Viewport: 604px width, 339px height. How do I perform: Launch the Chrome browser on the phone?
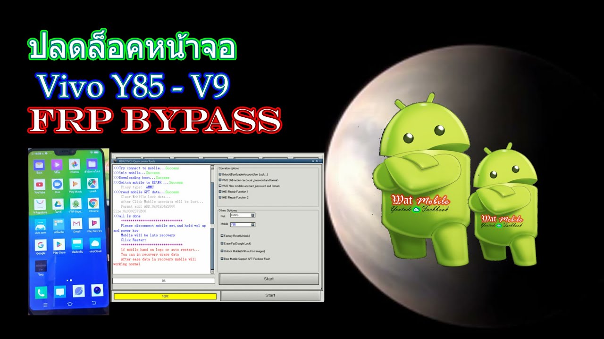point(93,204)
